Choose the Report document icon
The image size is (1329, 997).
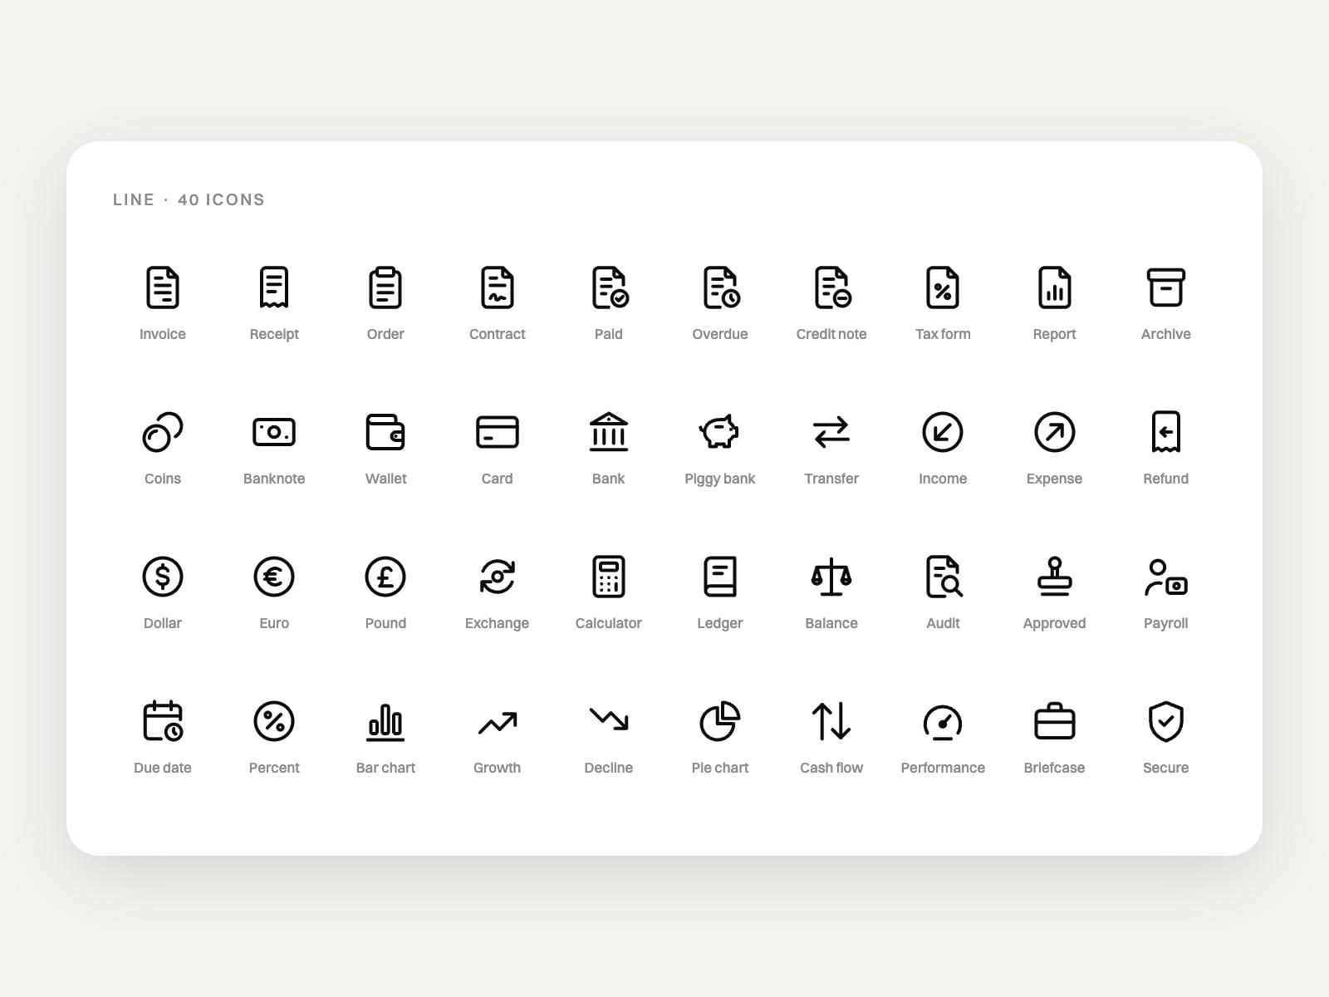1054,287
